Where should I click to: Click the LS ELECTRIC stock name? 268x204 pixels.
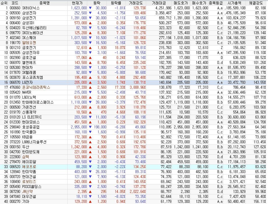pos(32,117)
